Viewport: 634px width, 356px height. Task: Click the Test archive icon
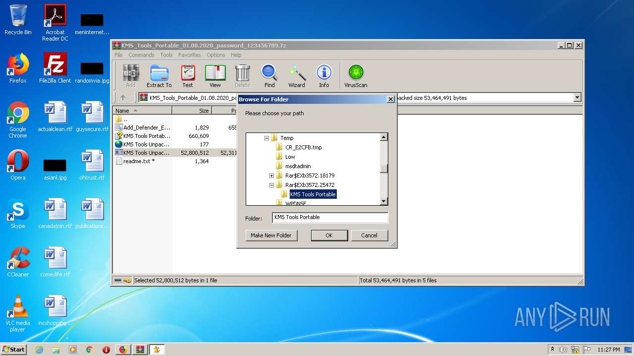point(188,76)
